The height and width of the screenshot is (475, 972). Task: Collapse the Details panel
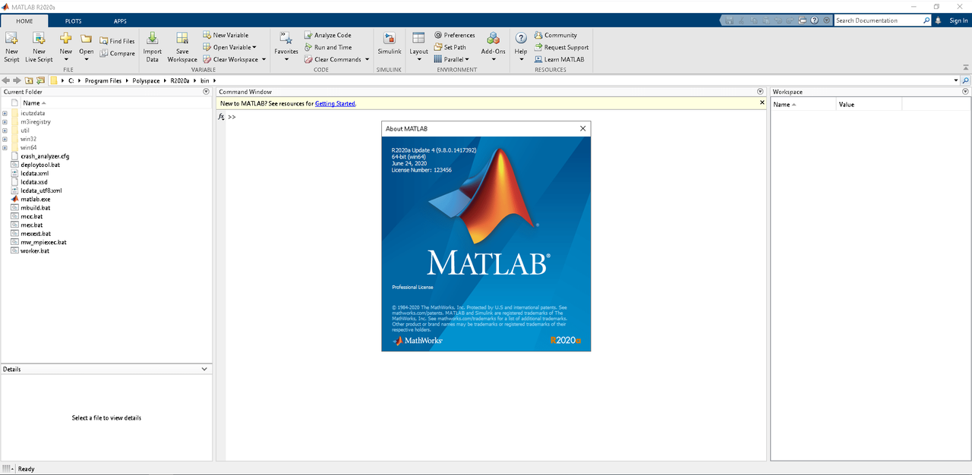(204, 369)
